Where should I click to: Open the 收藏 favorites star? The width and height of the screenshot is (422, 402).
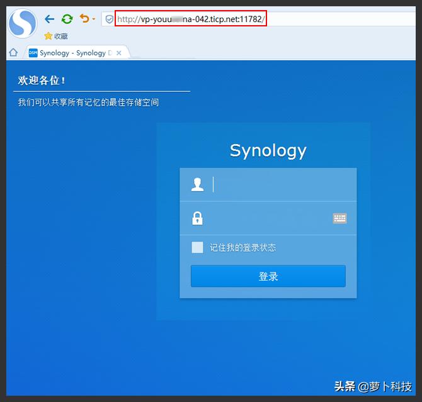click(x=56, y=36)
